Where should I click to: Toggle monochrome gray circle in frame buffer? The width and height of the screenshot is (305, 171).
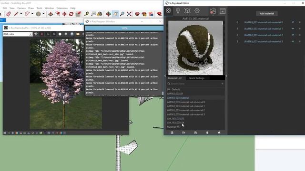click(66, 34)
